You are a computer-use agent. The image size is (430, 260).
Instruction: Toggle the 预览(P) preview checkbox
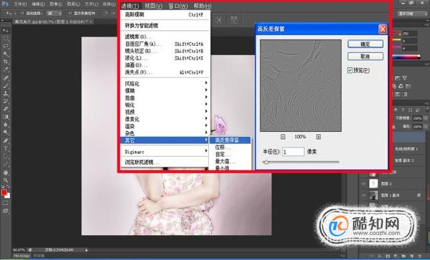click(x=350, y=71)
